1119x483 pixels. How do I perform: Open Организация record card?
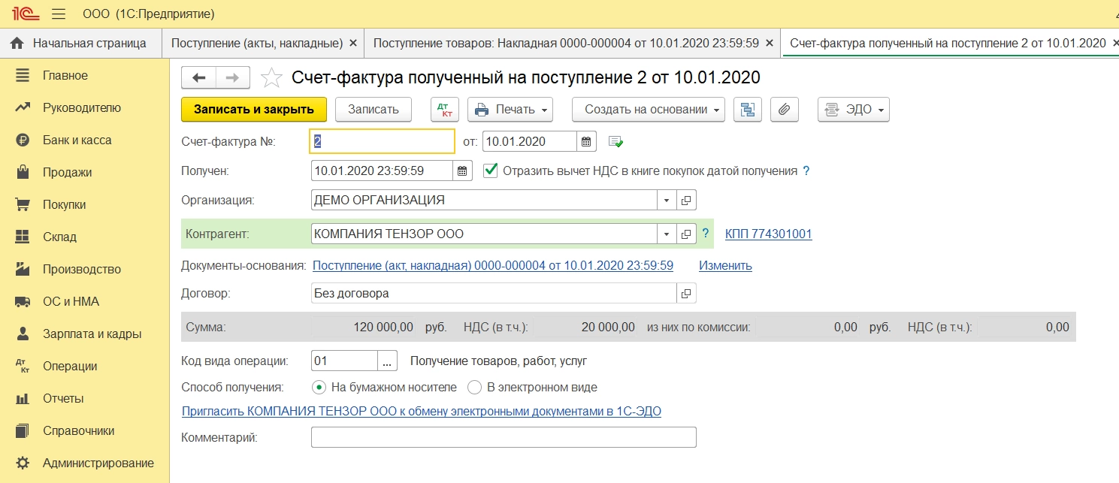click(x=686, y=200)
